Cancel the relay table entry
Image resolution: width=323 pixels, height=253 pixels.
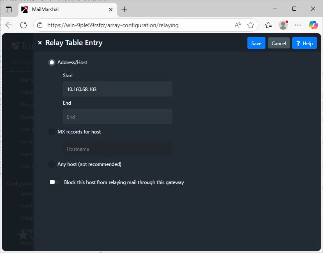(279, 43)
